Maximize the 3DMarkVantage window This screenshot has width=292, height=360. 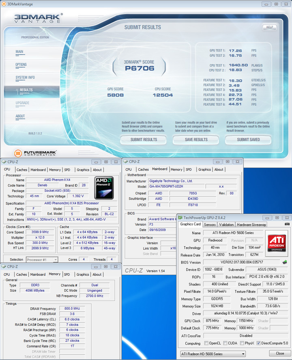pyautogui.click(x=276, y=4)
